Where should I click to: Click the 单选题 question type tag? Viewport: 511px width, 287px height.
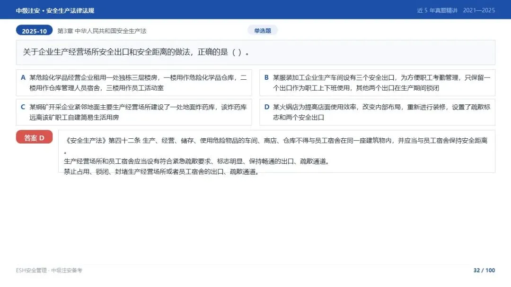(x=262, y=31)
